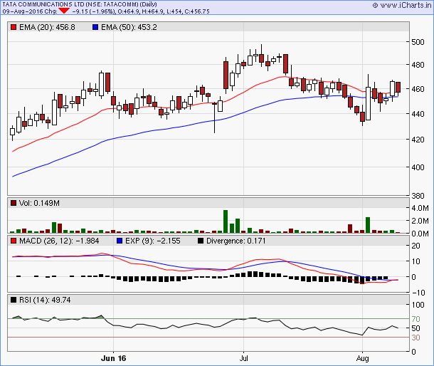Viewport: 434px width, 366px height.
Task: Click the -10 MACD axis label
Action: (x=418, y=292)
